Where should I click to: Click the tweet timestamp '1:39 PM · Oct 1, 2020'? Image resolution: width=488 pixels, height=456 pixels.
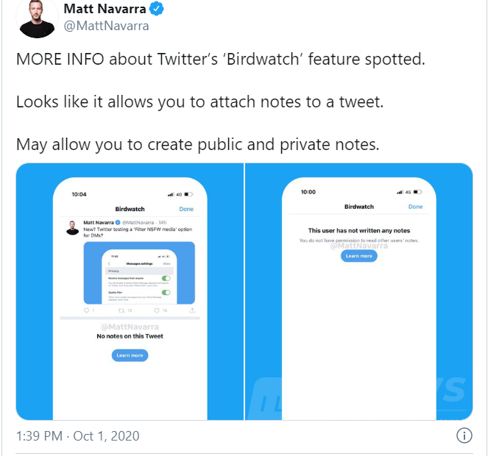[77, 436]
